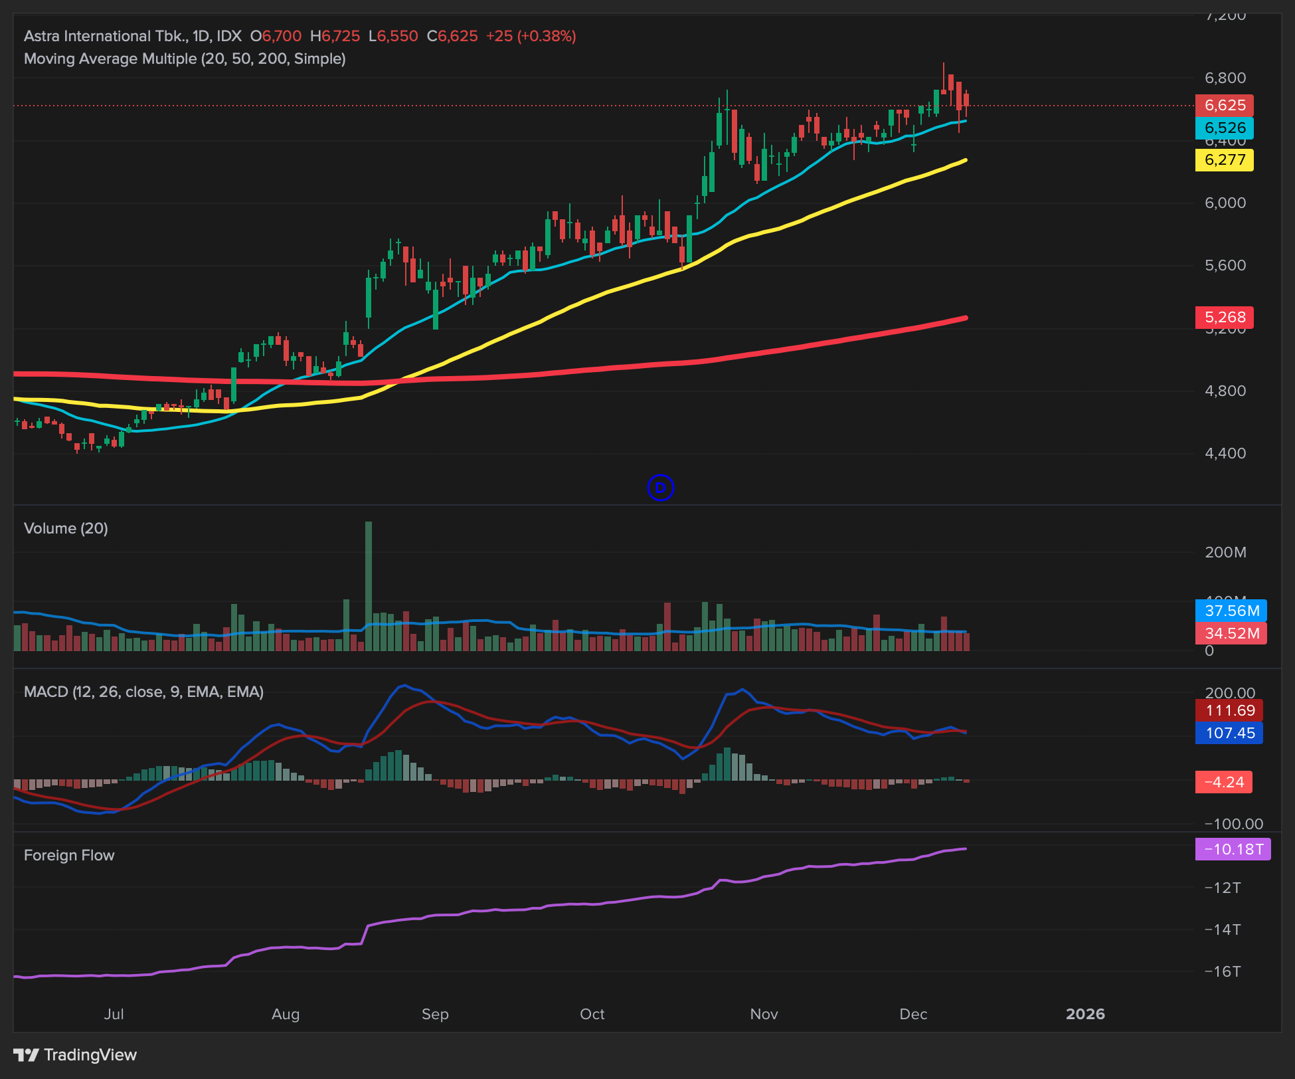
Task: Select the Moving Average Multiple indicator legend
Action: [x=185, y=58]
